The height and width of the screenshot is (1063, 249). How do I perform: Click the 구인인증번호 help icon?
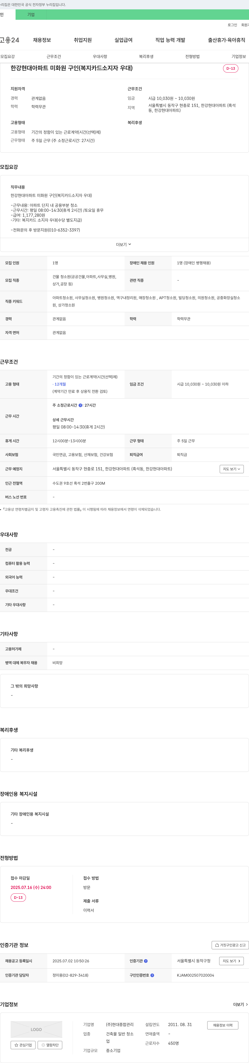pyautogui.click(x=152, y=976)
